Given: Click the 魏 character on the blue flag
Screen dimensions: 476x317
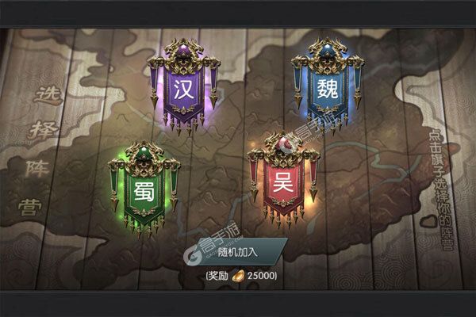Looking at the screenshot, I should click(328, 89).
